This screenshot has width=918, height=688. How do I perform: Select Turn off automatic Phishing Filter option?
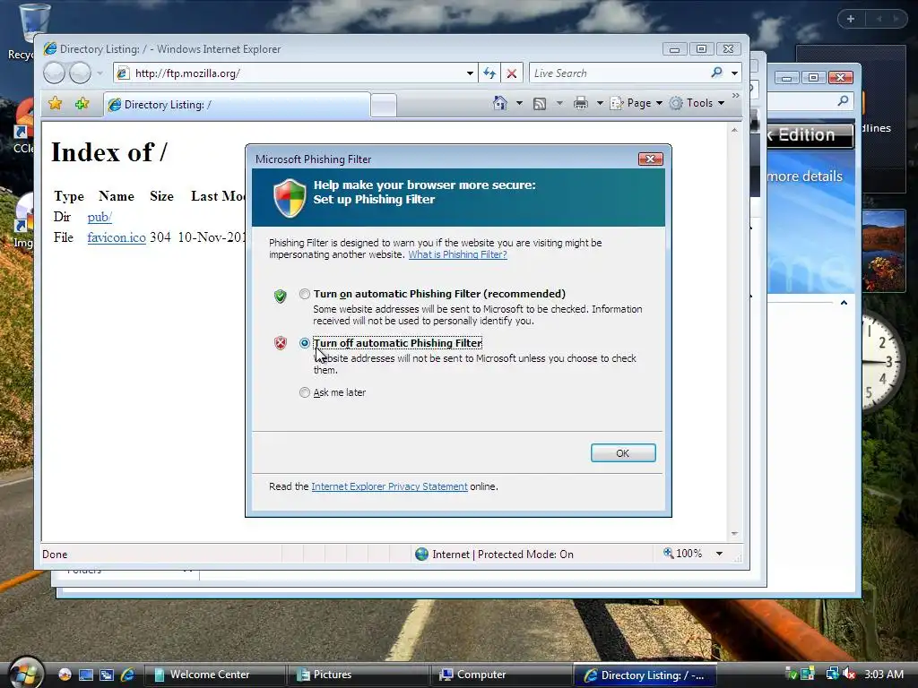point(305,343)
